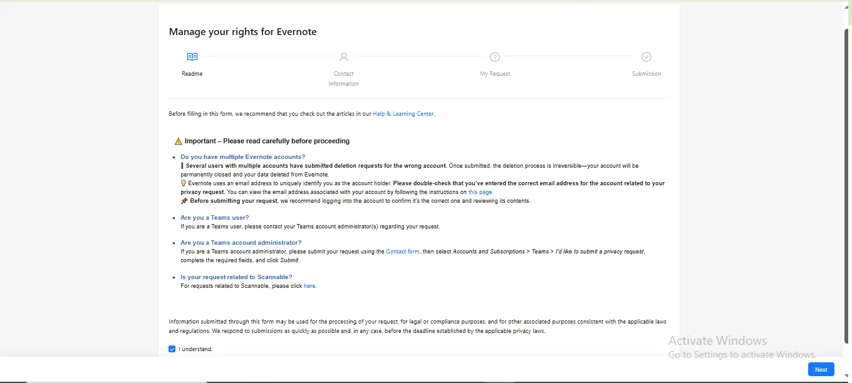Go to the Readme step label
Viewport: 852px width, 383px height.
tap(192, 74)
